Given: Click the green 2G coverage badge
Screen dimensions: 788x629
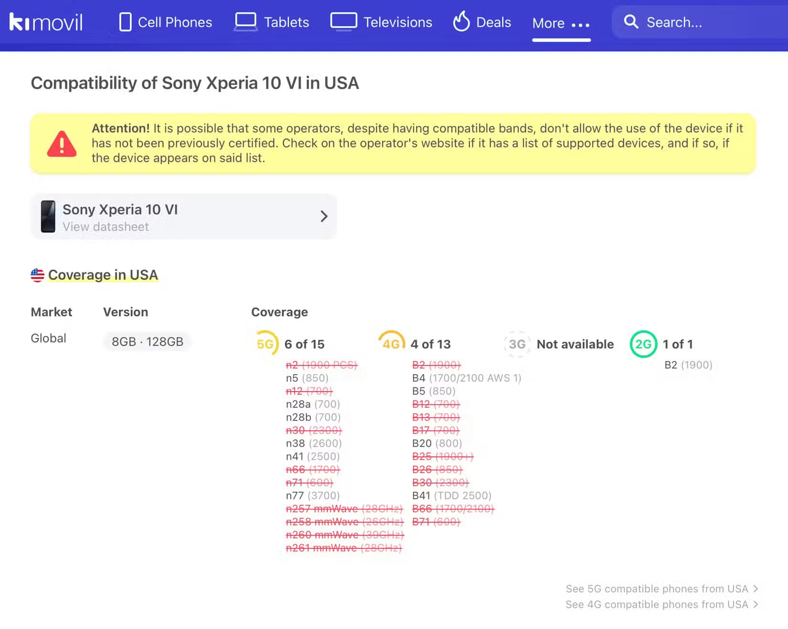Looking at the screenshot, I should point(643,344).
